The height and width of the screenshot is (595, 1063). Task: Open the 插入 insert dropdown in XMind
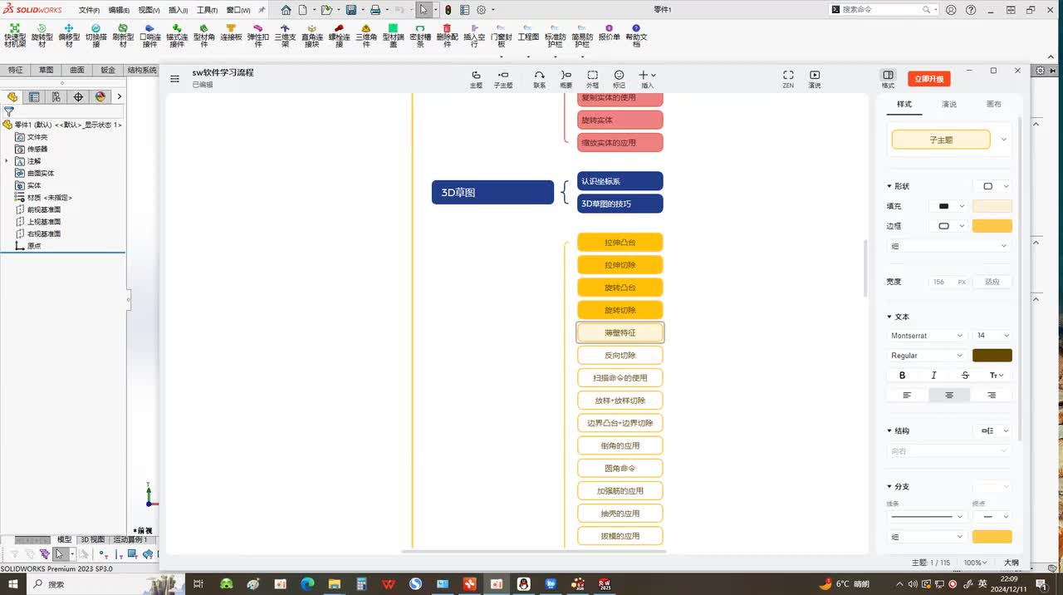pos(648,78)
